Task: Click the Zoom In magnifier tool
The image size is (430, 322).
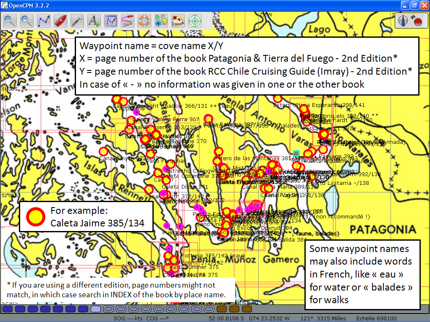Action: (x=10, y=21)
